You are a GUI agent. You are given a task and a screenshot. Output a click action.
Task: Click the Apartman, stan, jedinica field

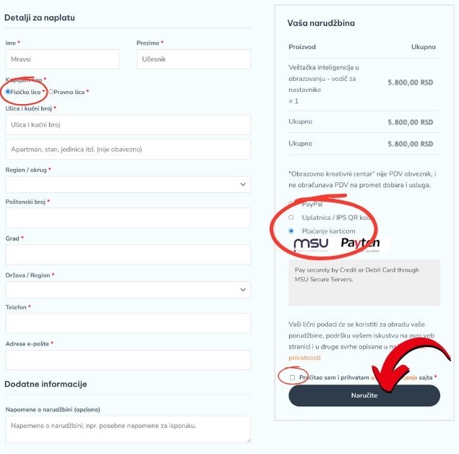[x=127, y=149]
